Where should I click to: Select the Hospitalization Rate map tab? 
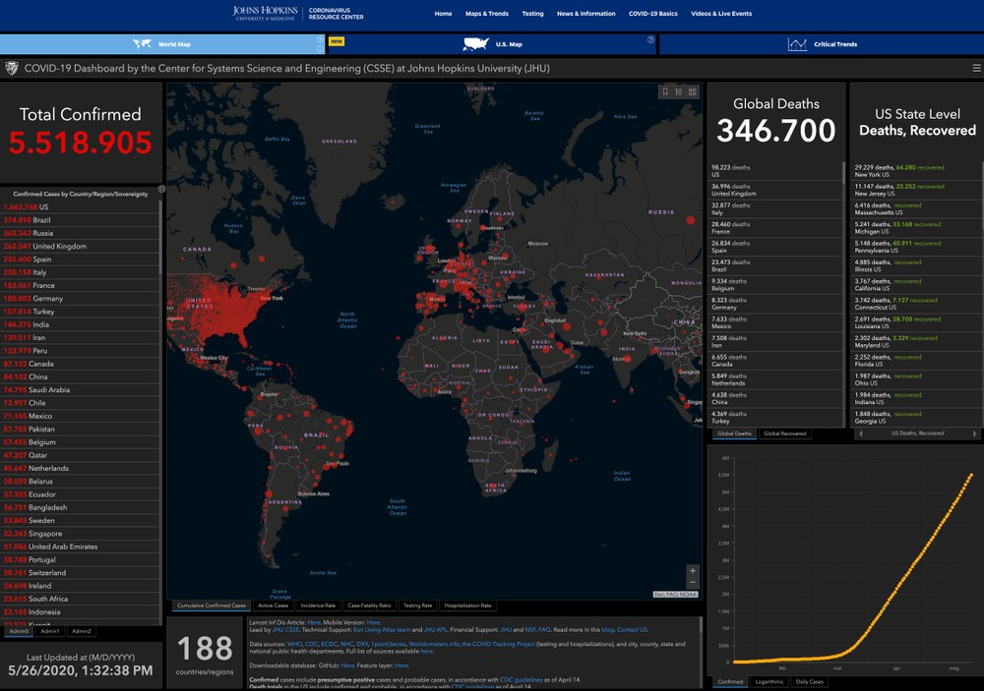pos(467,605)
